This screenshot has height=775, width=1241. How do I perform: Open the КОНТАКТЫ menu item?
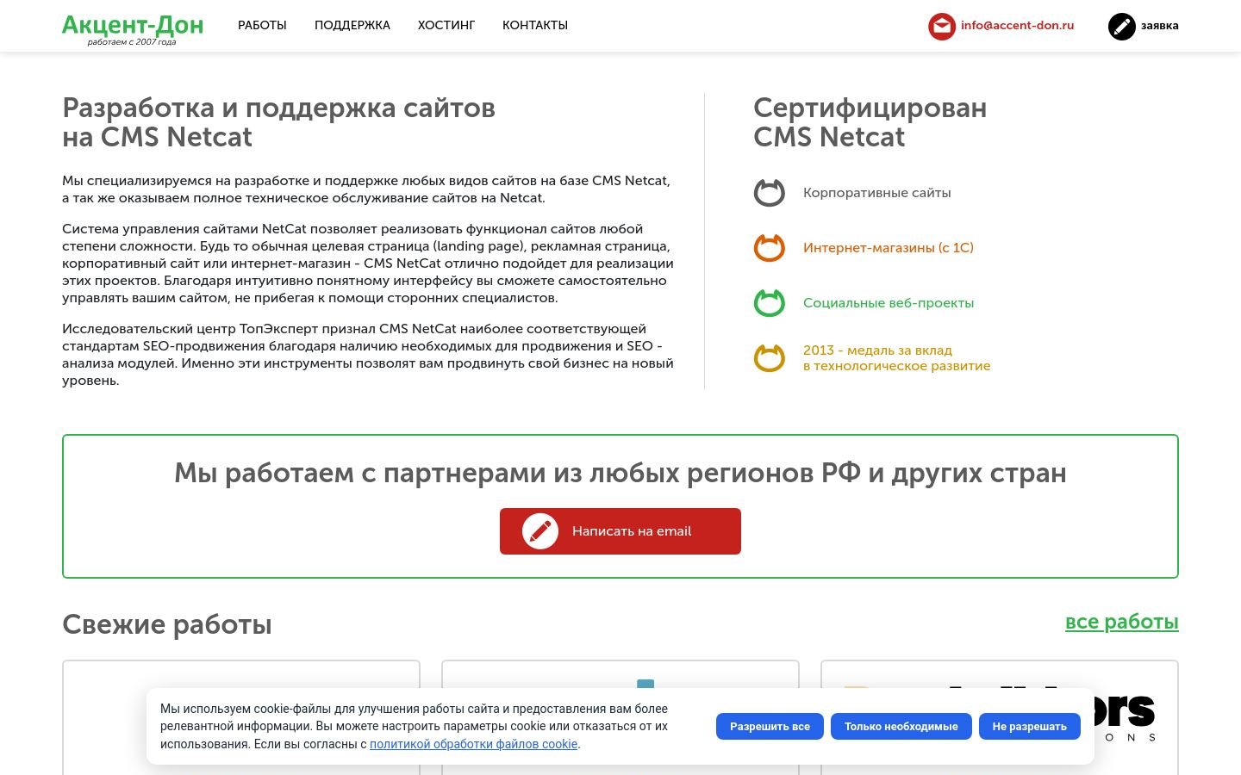pos(535,26)
